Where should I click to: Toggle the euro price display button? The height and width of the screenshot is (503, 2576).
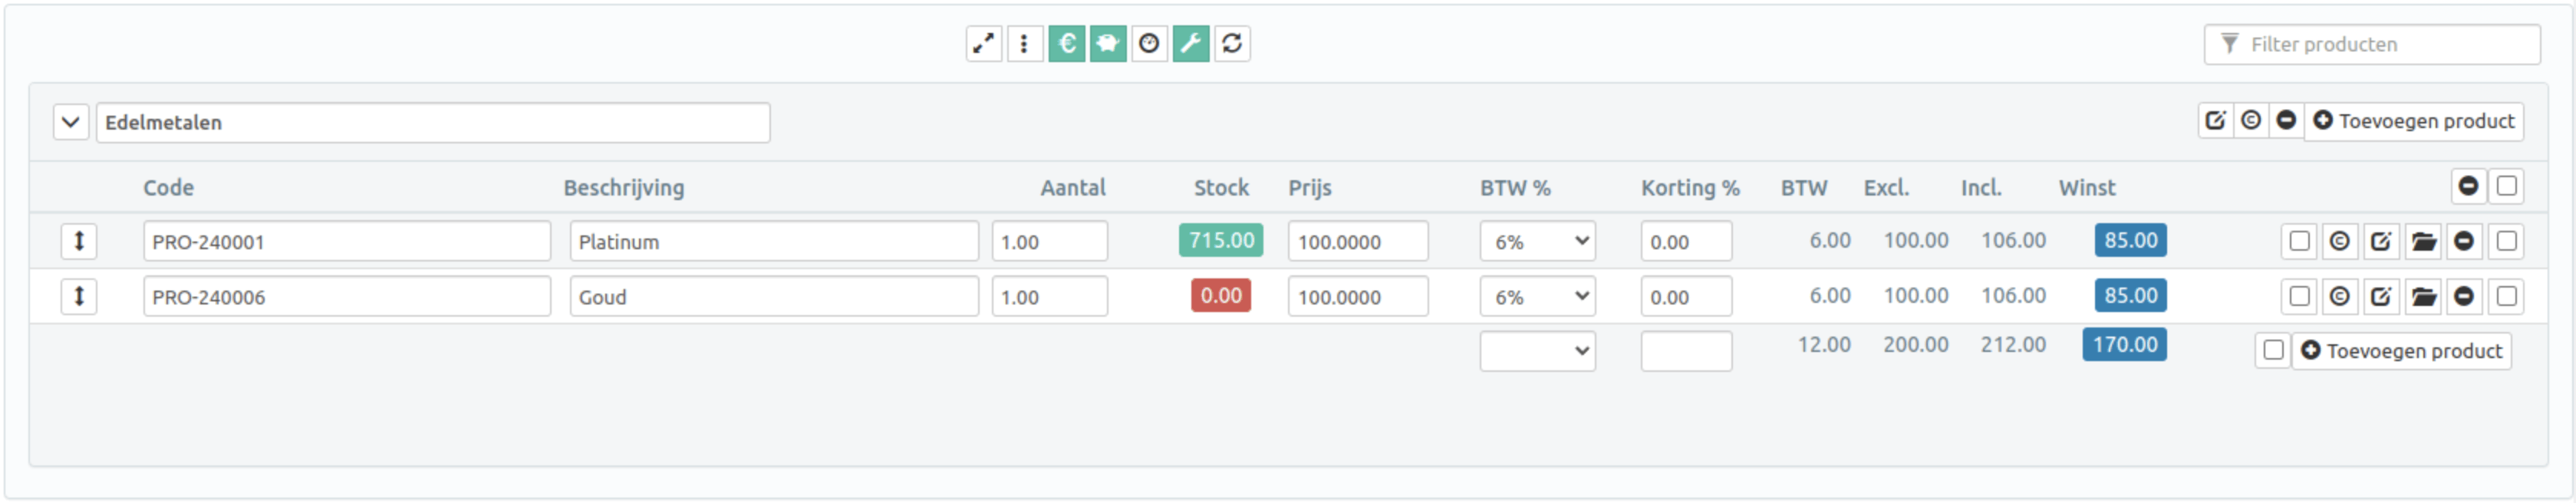[1066, 44]
